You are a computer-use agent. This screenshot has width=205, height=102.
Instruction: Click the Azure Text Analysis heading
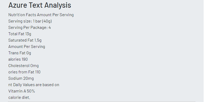[40, 5]
